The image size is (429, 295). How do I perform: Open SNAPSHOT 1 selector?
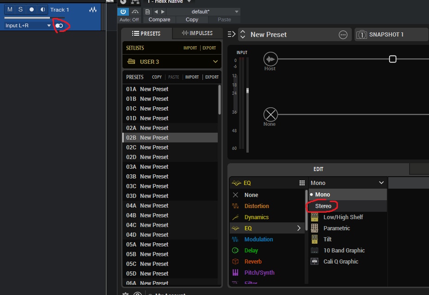pyautogui.click(x=392, y=35)
